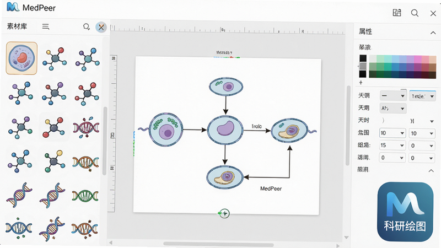Select the right-hand cell with the wavy tail

290,130
